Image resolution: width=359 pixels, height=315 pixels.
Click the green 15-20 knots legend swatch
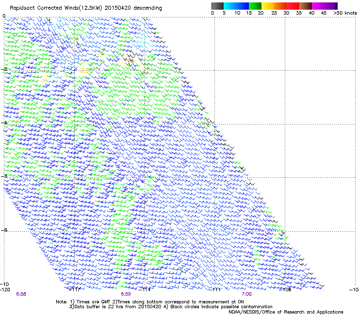coord(255,6)
